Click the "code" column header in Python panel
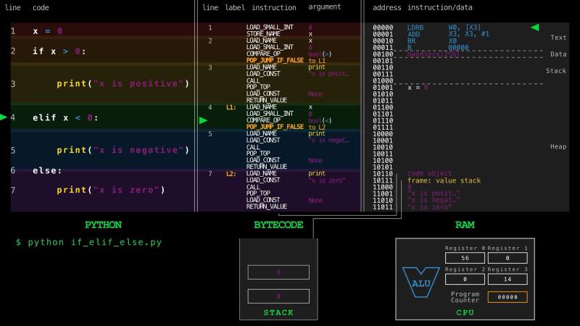Screen dimensions: 580x326 tap(41, 7)
